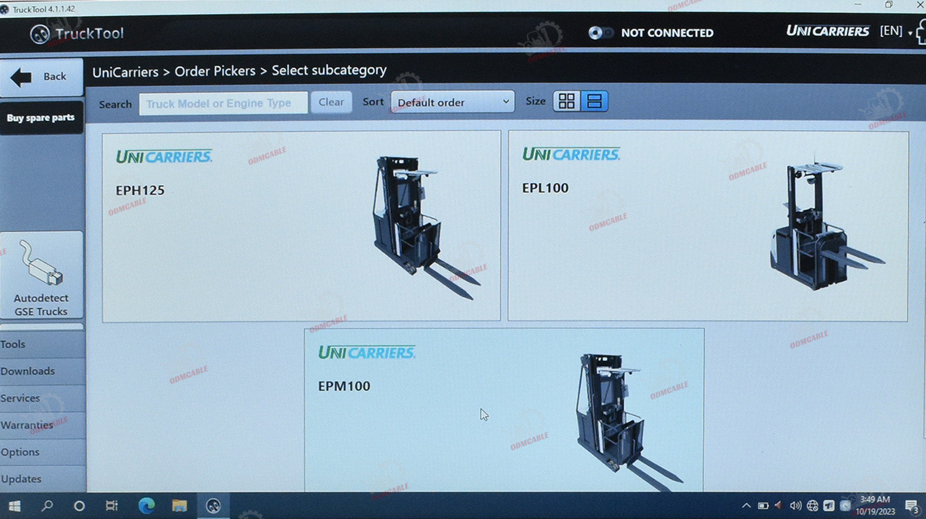Show hidden system tray icons
The image size is (926, 519).
tap(746, 506)
